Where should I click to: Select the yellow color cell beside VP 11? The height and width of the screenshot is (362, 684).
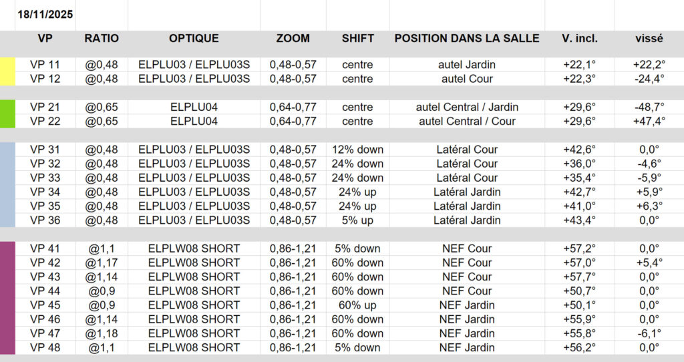7,71
